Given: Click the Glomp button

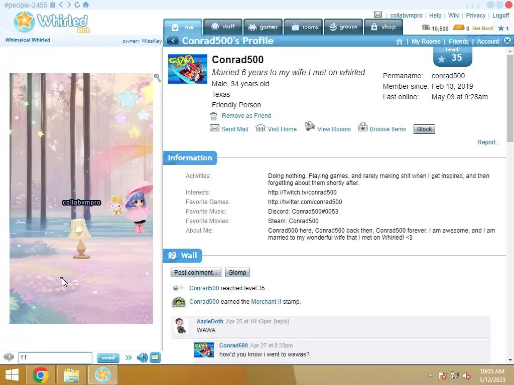Looking at the screenshot, I should [x=237, y=272].
